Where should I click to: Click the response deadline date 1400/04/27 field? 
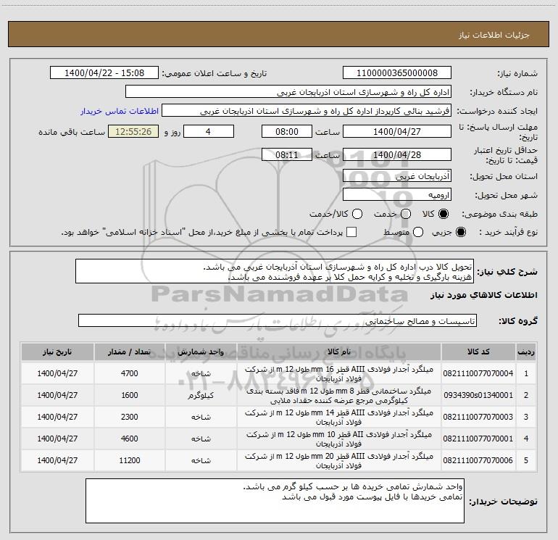point(397,131)
